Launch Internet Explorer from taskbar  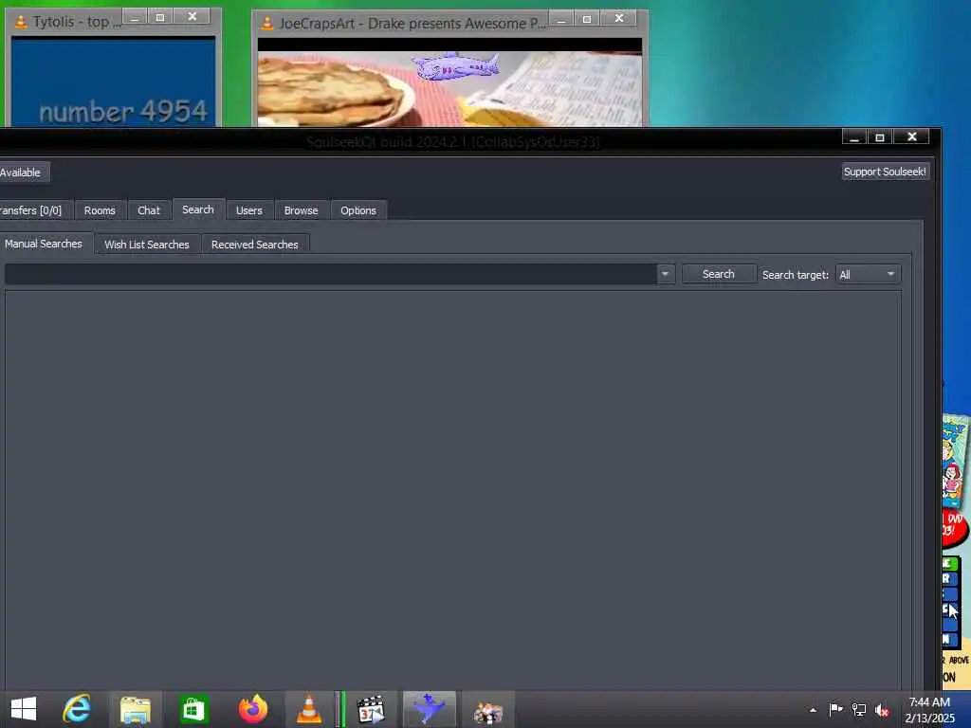pos(78,709)
